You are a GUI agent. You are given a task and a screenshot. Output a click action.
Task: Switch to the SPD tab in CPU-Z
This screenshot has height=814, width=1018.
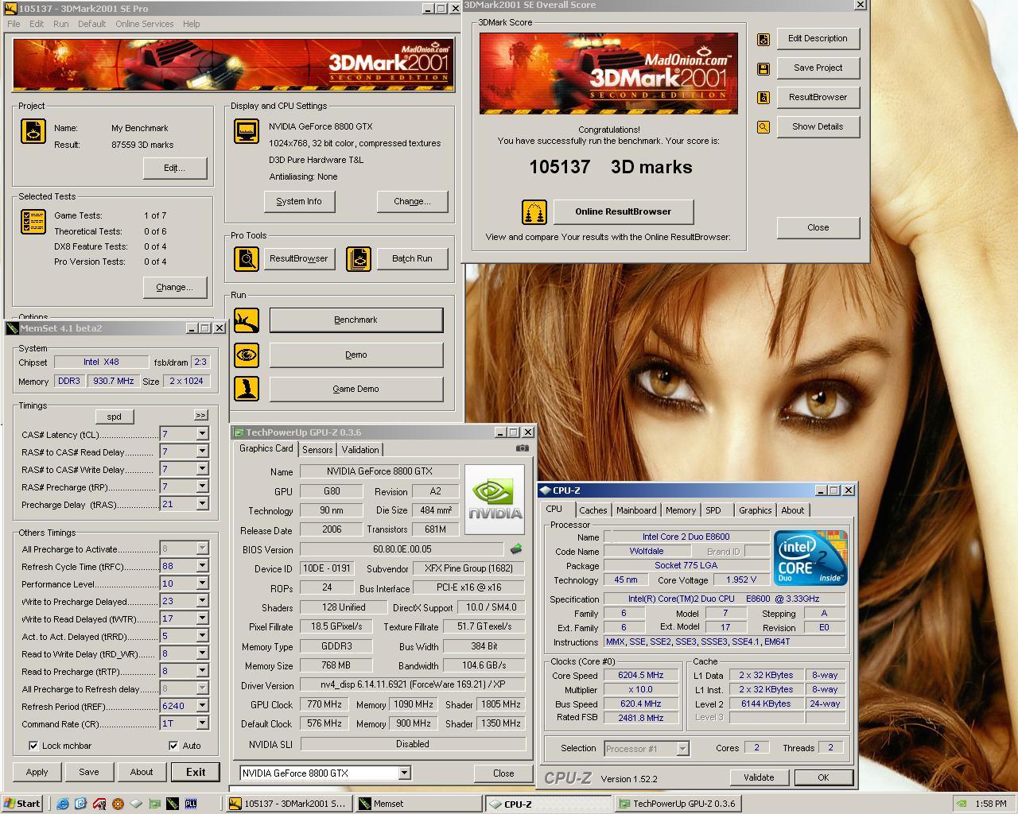pyautogui.click(x=713, y=510)
